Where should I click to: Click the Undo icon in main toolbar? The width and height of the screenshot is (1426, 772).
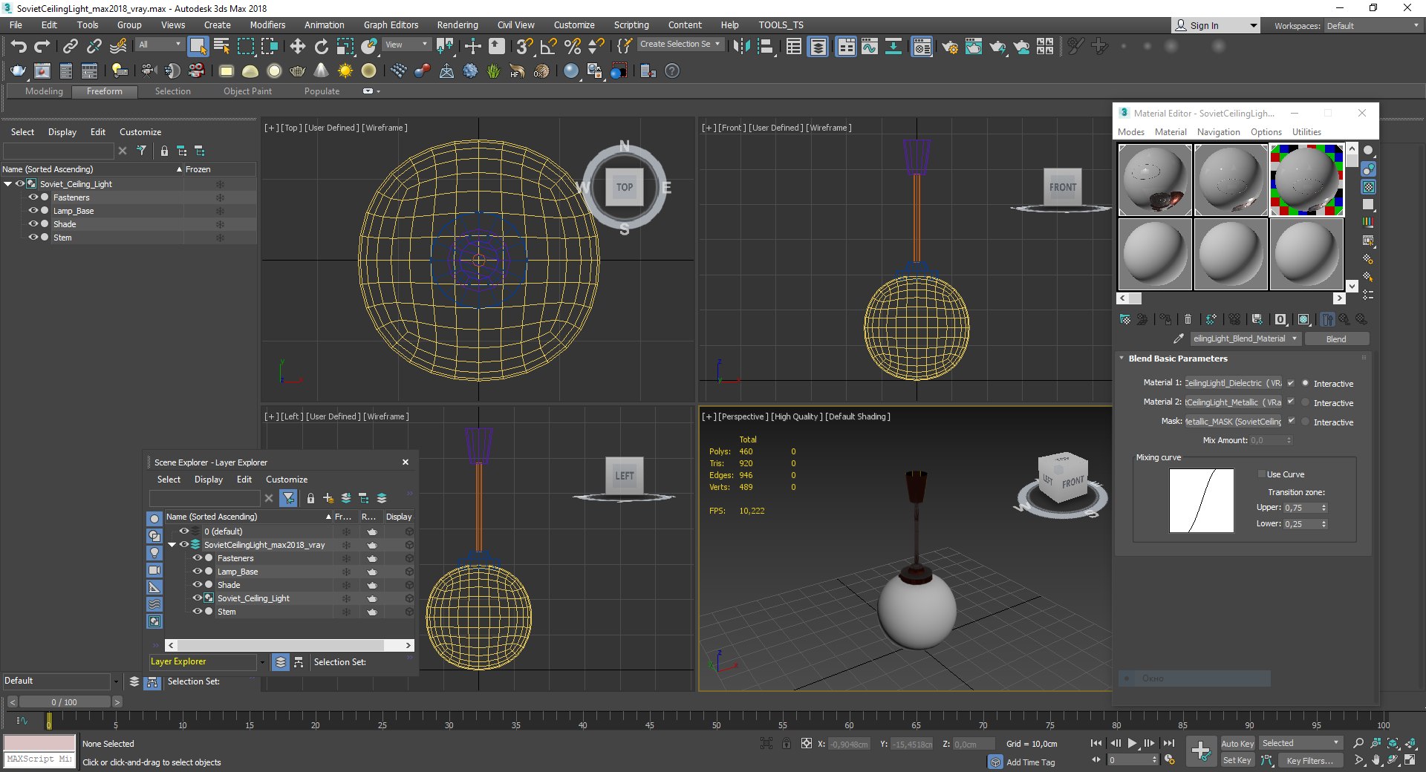click(18, 47)
